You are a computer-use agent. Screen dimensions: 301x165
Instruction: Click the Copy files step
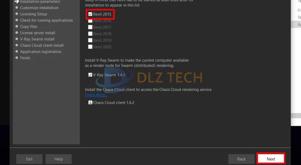tap(29, 26)
